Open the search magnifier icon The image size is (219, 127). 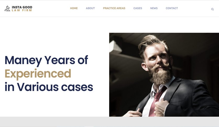tap(212, 9)
